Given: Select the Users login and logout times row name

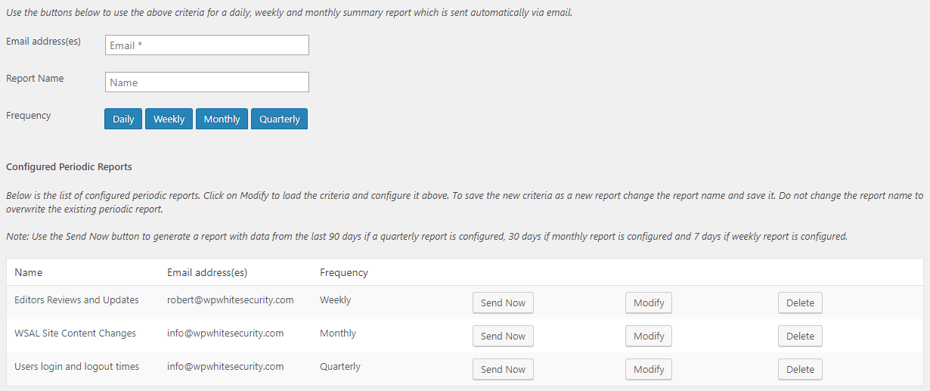Looking at the screenshot, I should (x=77, y=367).
